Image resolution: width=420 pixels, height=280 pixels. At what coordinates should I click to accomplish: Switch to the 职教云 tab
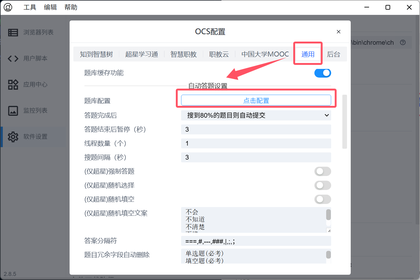click(x=219, y=54)
